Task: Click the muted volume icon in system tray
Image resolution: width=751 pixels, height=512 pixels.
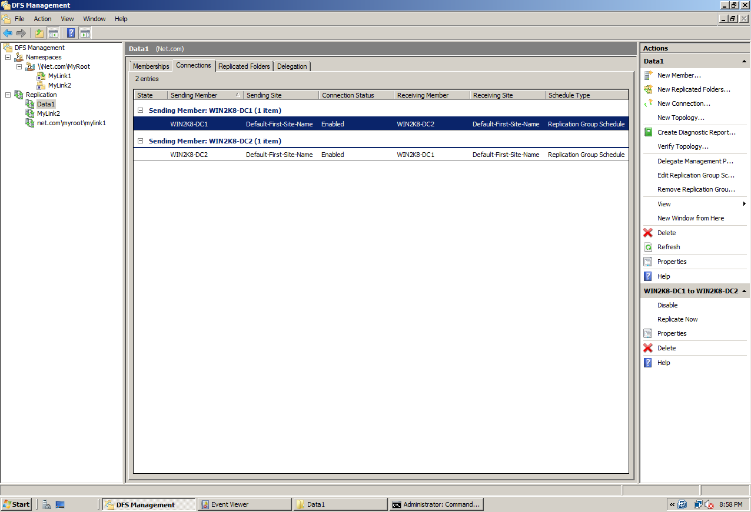Action: click(x=709, y=504)
